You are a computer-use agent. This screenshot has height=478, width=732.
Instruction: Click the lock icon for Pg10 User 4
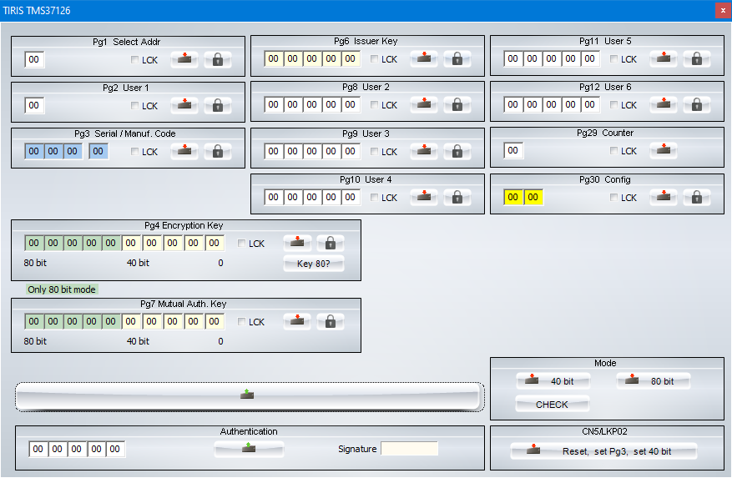(457, 197)
